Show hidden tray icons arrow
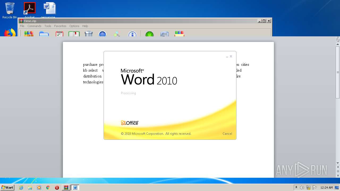The height and width of the screenshot is (191, 340). [296, 188]
